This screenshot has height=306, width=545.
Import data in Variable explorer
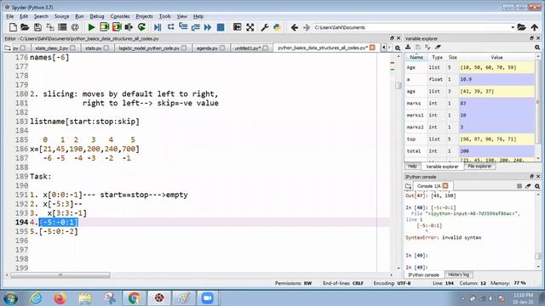click(408, 48)
